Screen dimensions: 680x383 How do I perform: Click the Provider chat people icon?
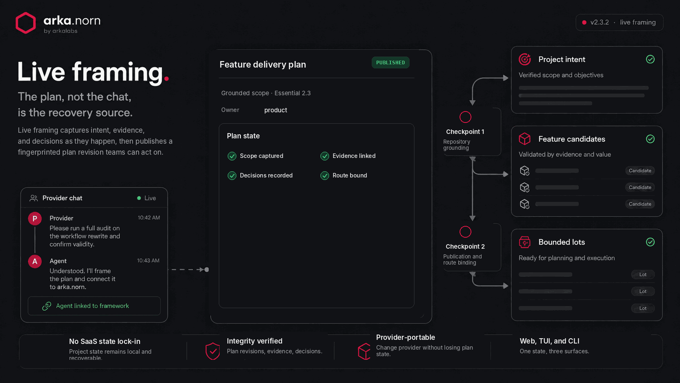[x=34, y=198]
